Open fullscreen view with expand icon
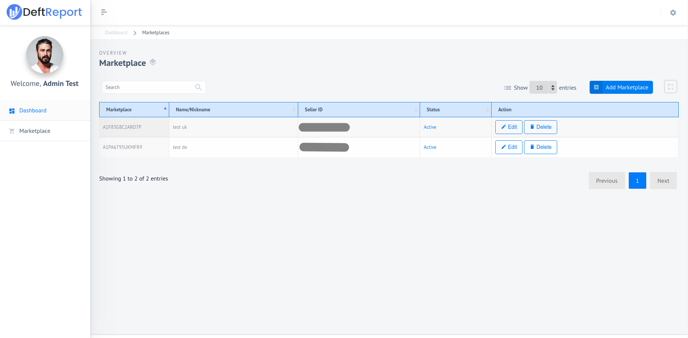The height and width of the screenshot is (338, 688). coord(670,86)
